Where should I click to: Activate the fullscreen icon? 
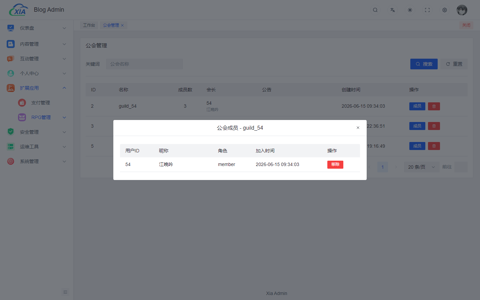(427, 10)
